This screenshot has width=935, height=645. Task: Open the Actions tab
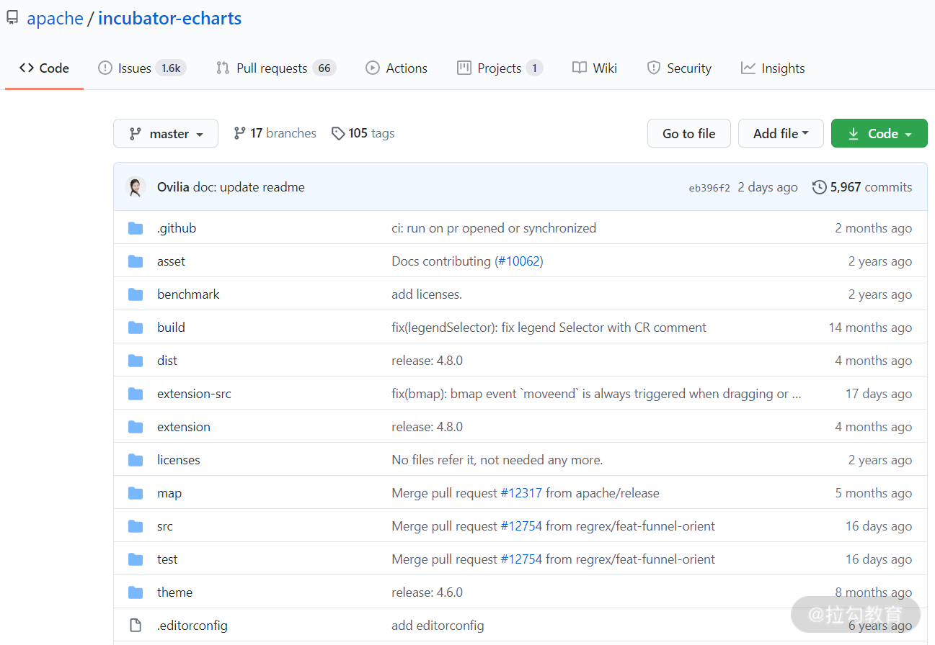pyautogui.click(x=396, y=68)
